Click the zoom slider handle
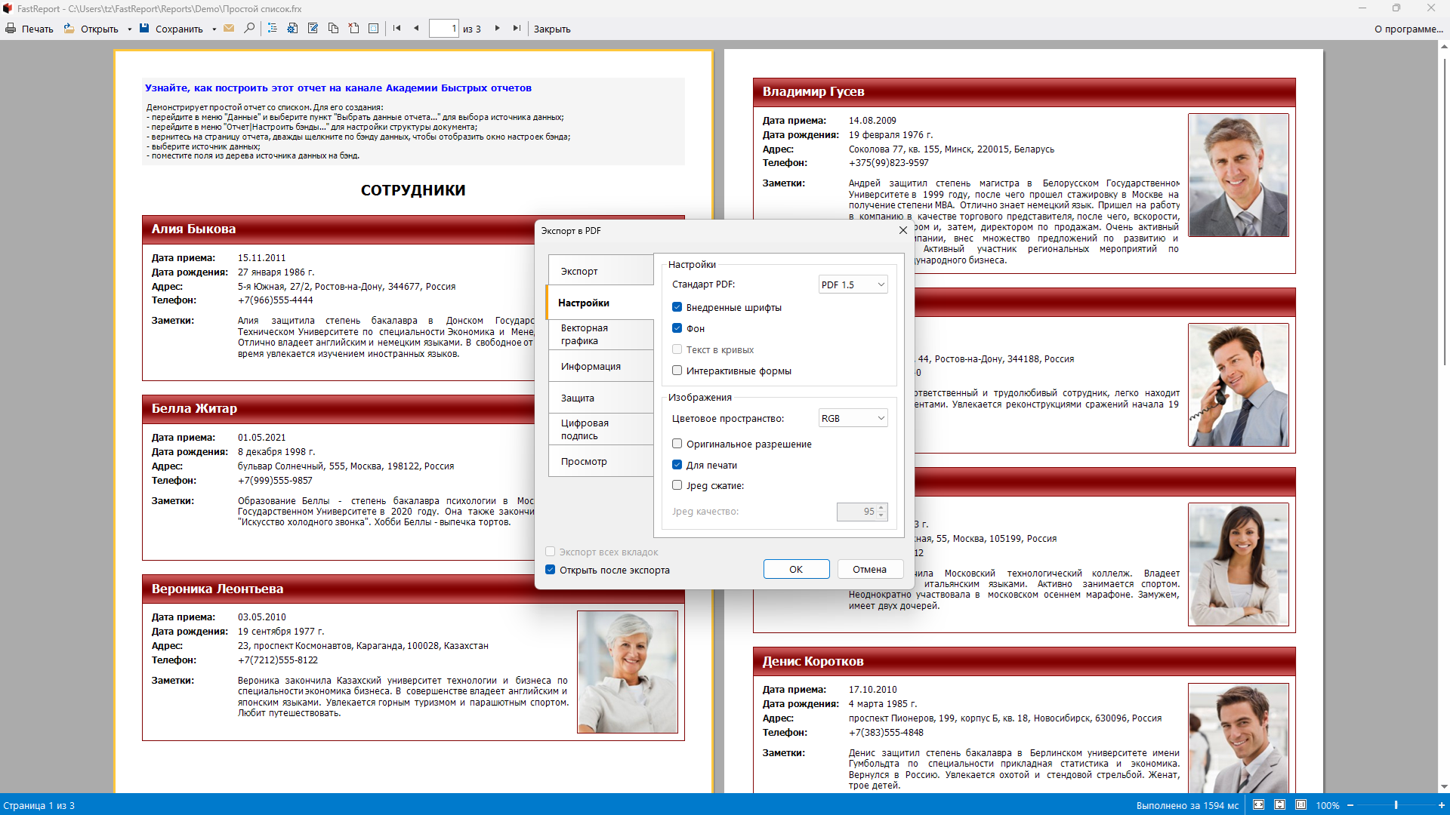This screenshot has width=1450, height=815. [x=1396, y=805]
